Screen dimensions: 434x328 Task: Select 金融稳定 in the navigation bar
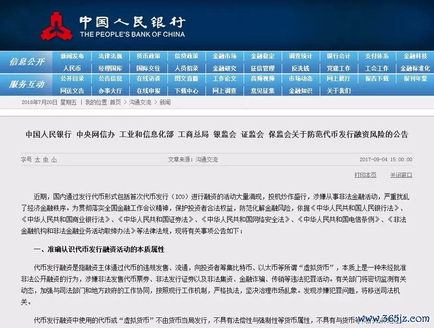pyautogui.click(x=263, y=56)
